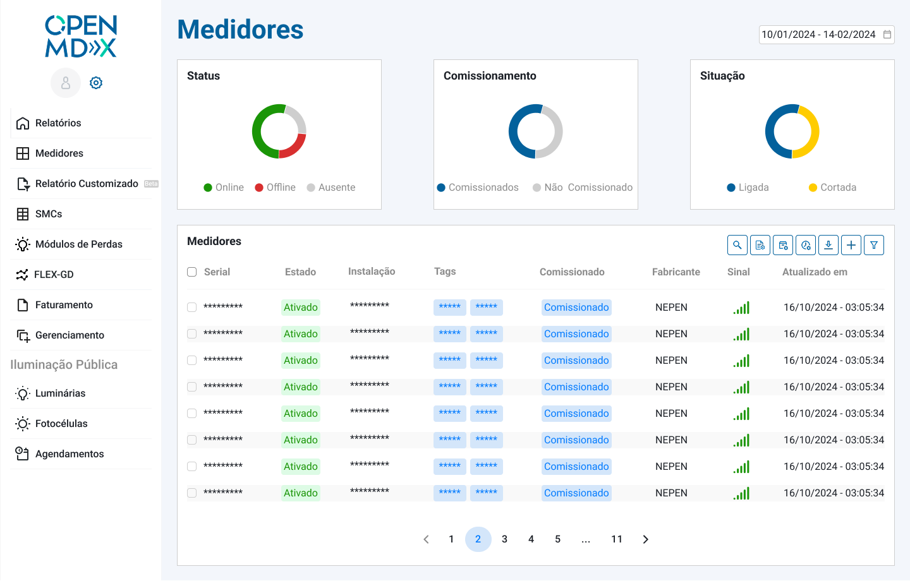Click the clock with gear icon
Screen dimensions: 910x581
tap(806, 245)
